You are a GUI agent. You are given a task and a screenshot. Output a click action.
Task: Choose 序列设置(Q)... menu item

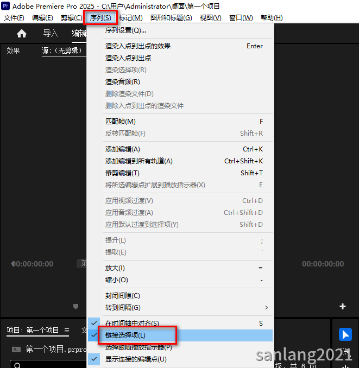coord(180,30)
